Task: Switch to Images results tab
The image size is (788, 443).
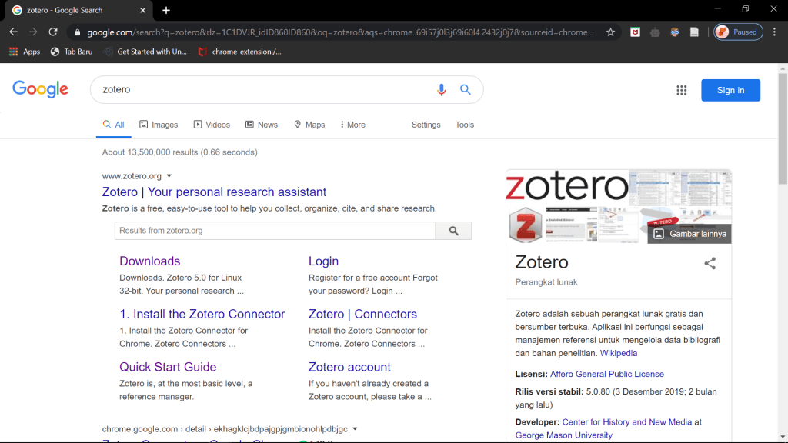Action: click(x=159, y=125)
